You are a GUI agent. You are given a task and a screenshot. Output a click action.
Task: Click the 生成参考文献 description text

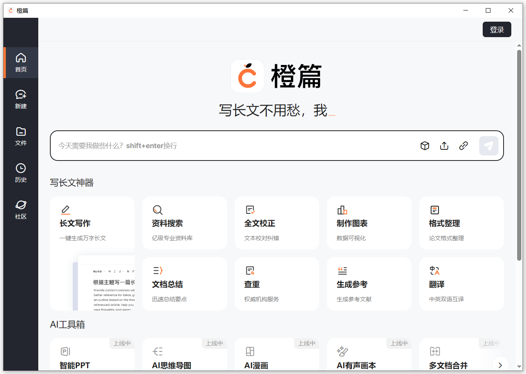tap(354, 299)
